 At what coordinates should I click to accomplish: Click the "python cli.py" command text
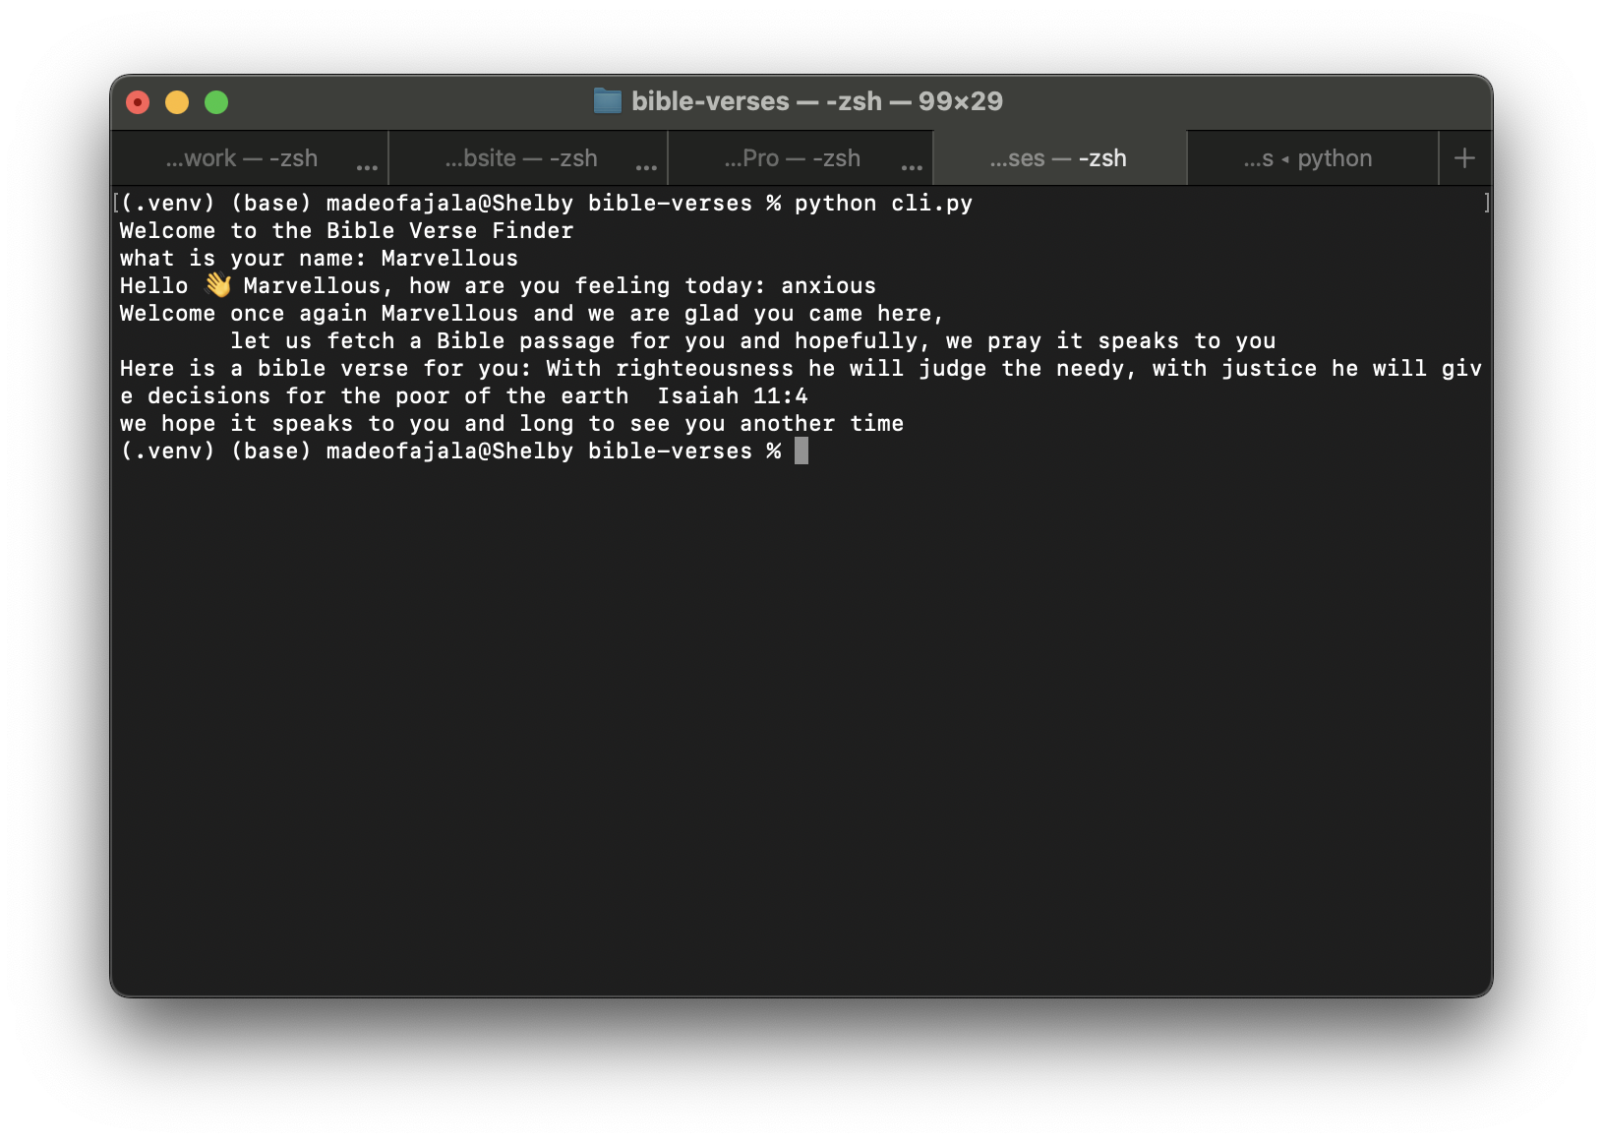pyautogui.click(x=883, y=204)
